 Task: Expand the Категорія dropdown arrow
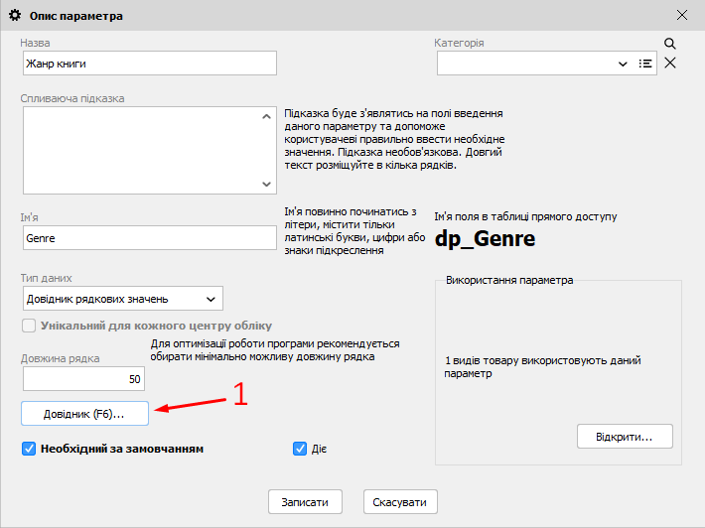point(623,64)
